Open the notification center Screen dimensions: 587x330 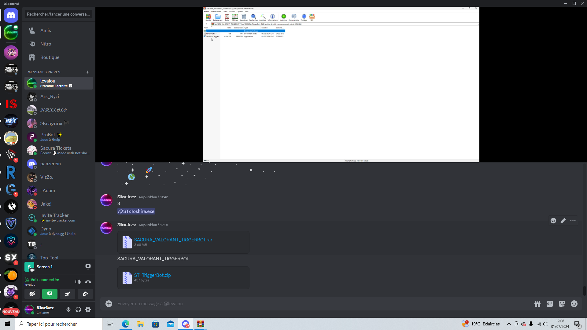pos(577,324)
